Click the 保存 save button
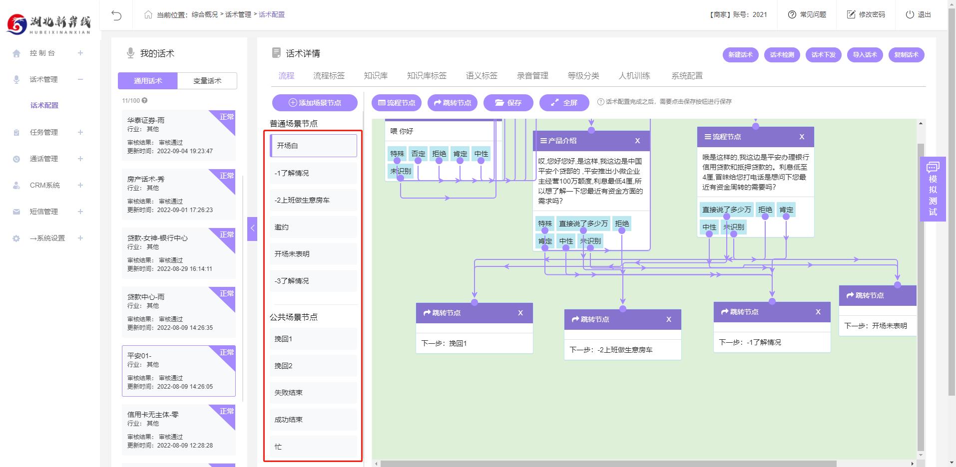 [x=508, y=103]
